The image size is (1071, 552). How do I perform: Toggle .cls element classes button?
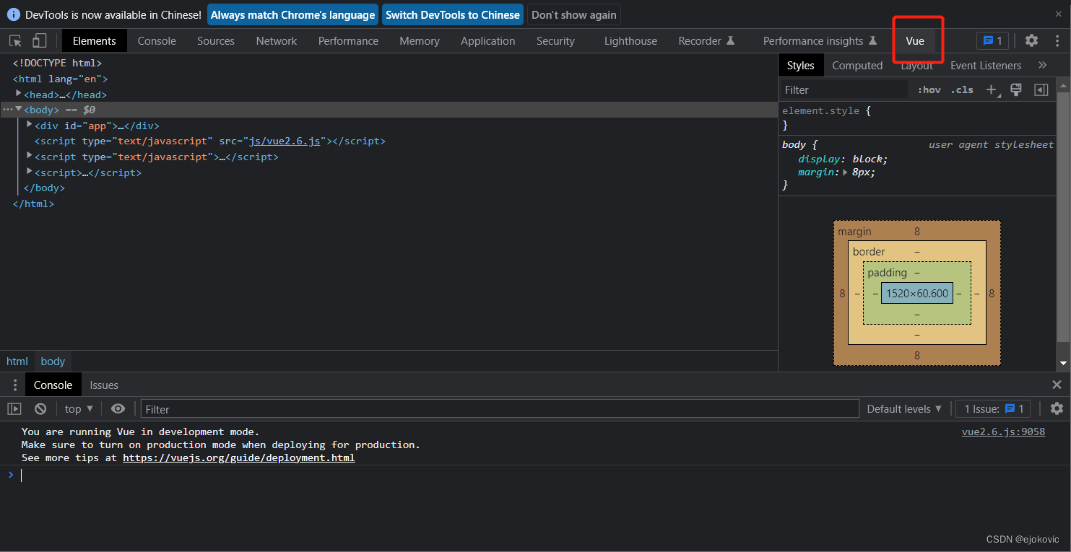(x=962, y=89)
